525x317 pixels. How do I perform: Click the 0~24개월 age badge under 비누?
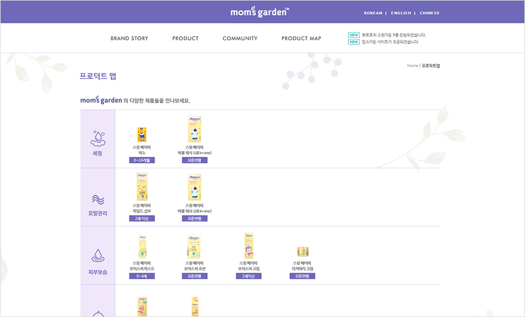(142, 160)
